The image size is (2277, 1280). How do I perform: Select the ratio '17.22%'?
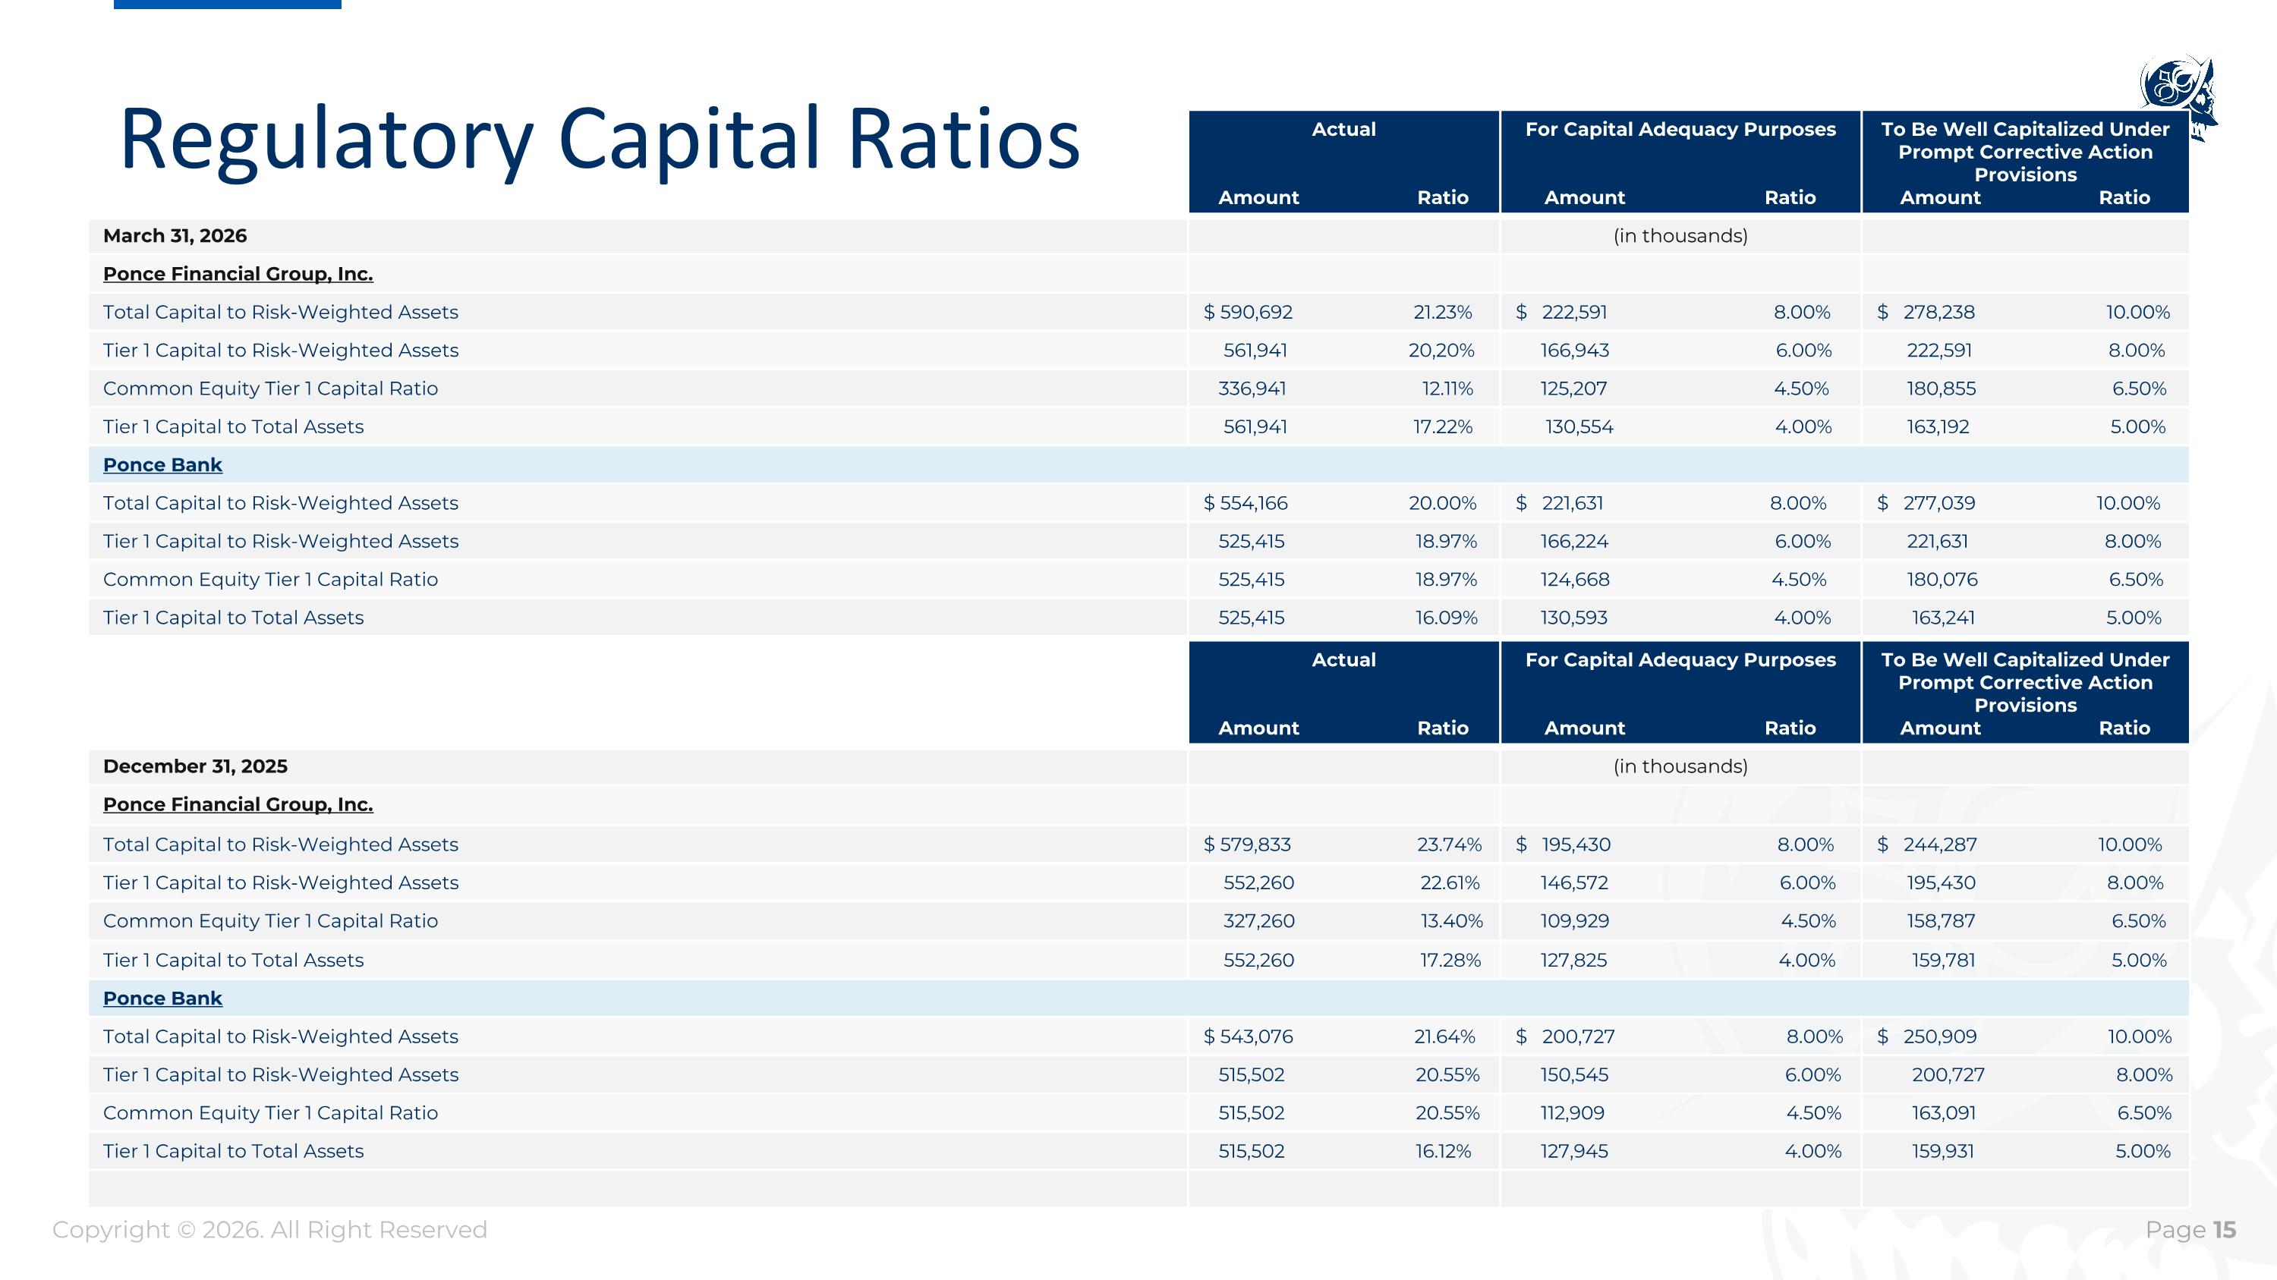pos(1443,426)
